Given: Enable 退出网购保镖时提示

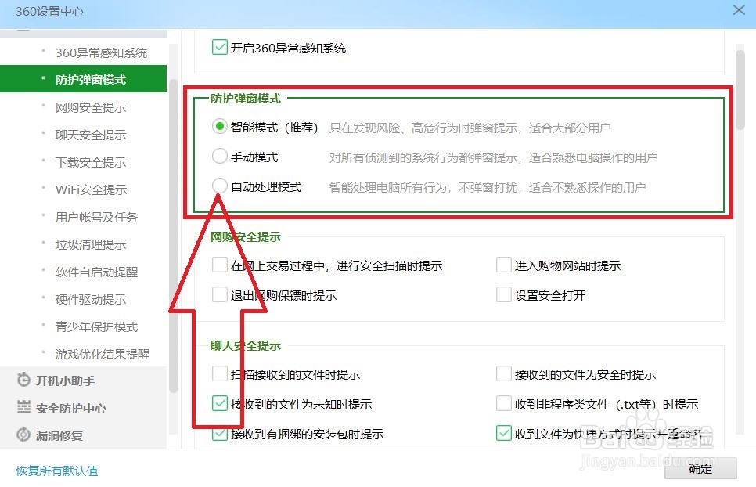Looking at the screenshot, I should point(219,295).
